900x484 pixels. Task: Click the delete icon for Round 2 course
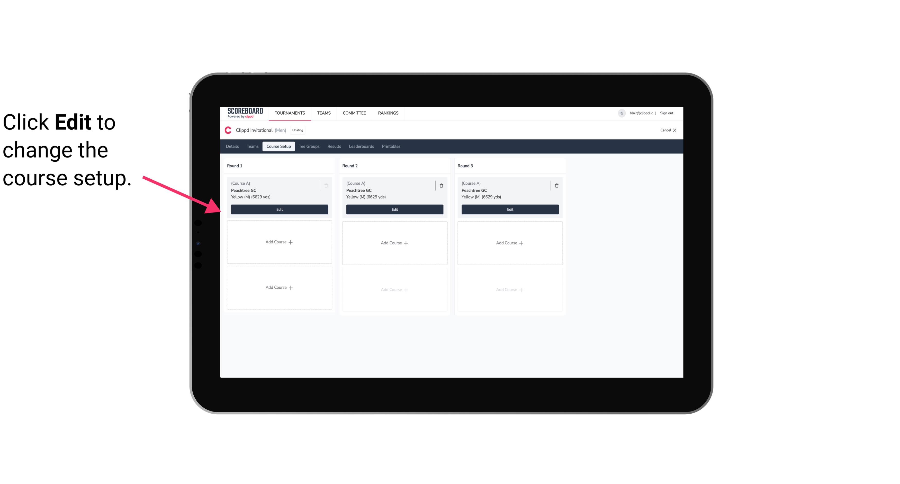(x=441, y=185)
